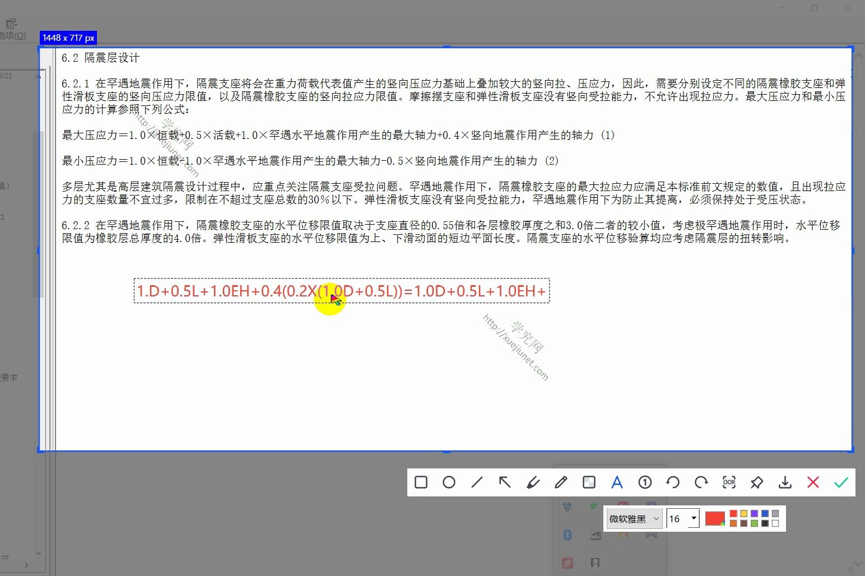Undo the last annotation

pos(673,482)
